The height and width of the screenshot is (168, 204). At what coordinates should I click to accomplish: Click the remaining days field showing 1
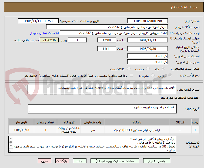click(x=77, y=40)
